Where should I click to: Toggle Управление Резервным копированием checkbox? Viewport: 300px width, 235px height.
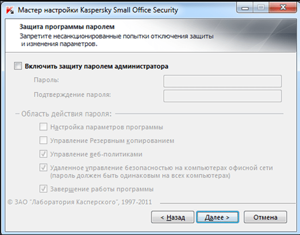43,140
